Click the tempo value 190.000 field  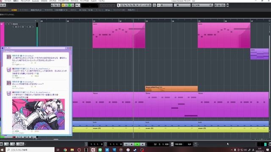coord(178,144)
